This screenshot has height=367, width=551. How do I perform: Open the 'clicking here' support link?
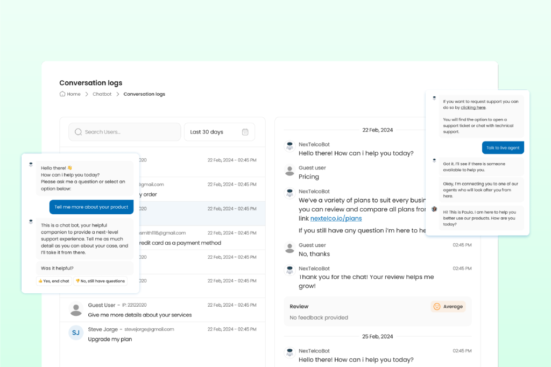click(x=472, y=108)
